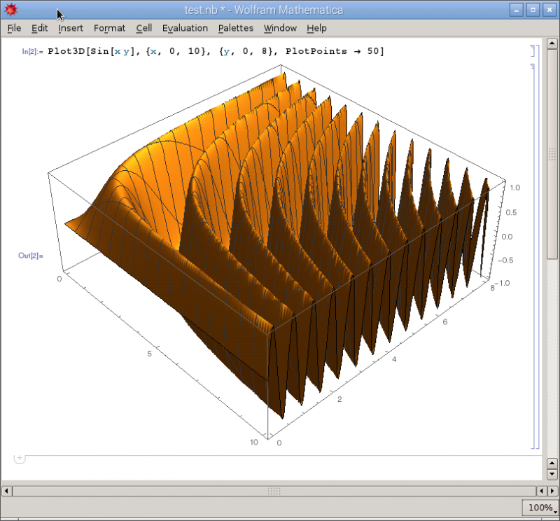Screen dimensions: 560x521
Task: Click the 1.0 tick label on z axis
Action: coord(514,188)
